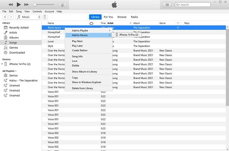Click the song list vertical scrollbar
Viewport: 229px width, 151px height.
(227, 67)
